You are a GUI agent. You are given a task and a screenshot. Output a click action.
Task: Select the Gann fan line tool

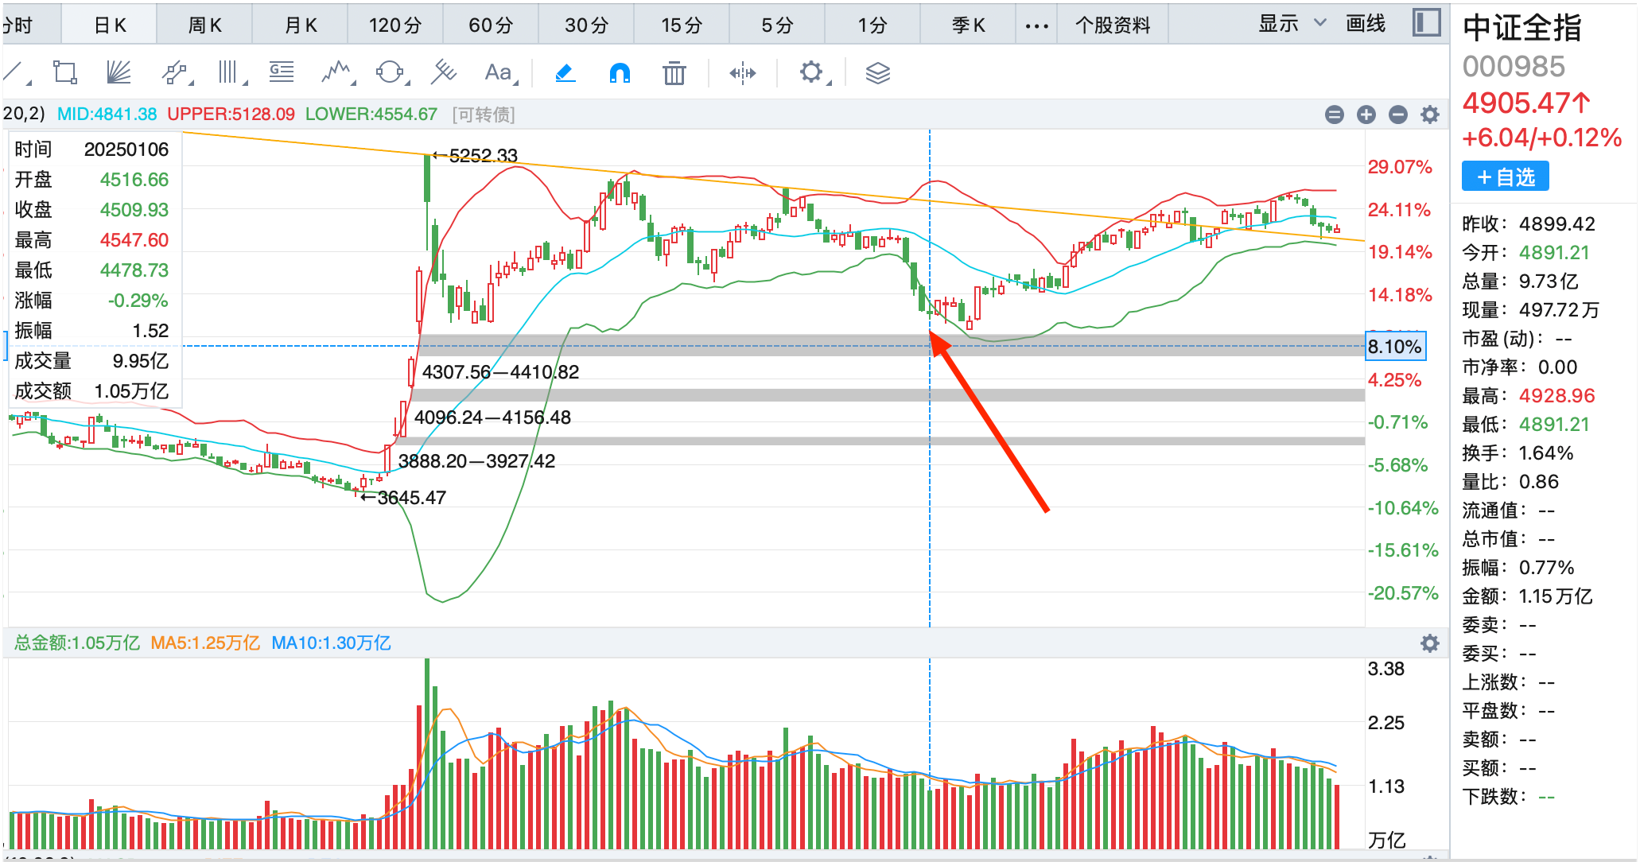pyautogui.click(x=119, y=73)
